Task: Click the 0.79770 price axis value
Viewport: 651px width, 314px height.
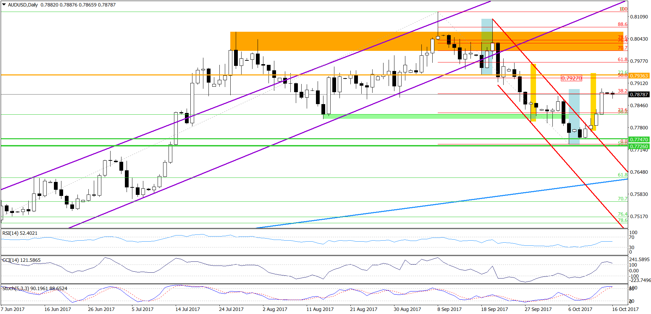Action: [639, 61]
